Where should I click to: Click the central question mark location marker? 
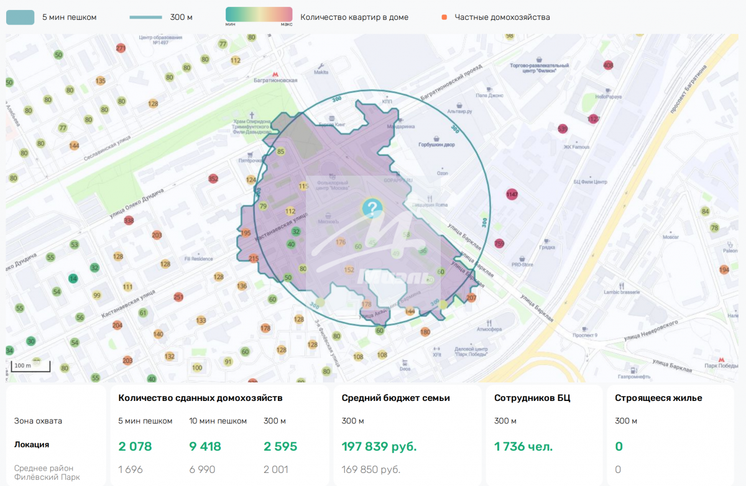[371, 209]
